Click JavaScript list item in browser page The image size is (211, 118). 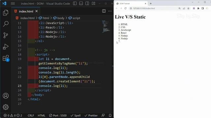(126, 30)
